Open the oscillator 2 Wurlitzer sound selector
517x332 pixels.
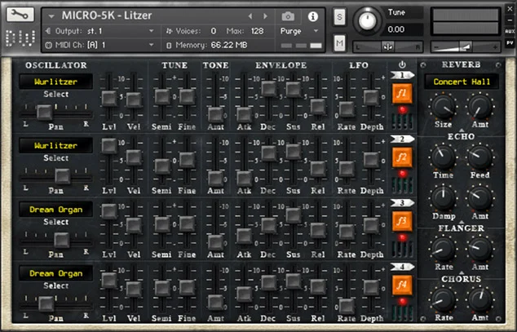click(55, 145)
